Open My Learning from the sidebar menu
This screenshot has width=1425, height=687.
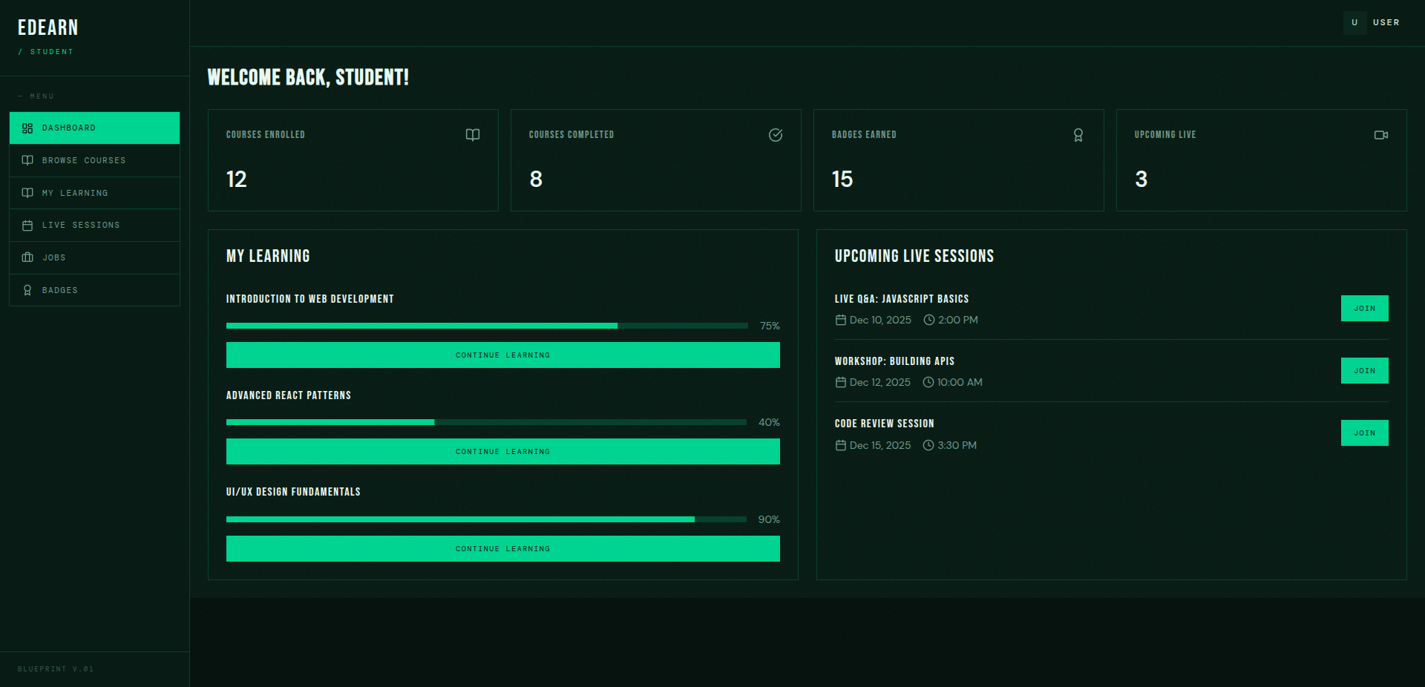pyautogui.click(x=94, y=193)
